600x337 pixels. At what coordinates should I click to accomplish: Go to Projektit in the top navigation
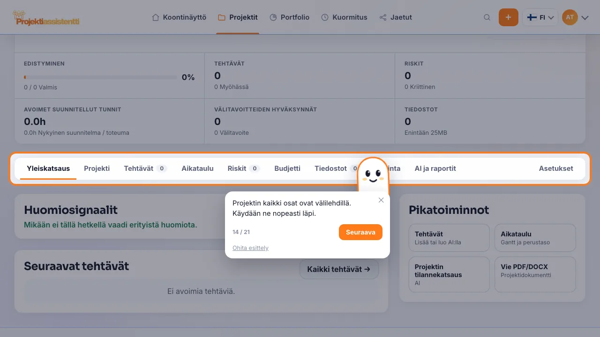[238, 17]
